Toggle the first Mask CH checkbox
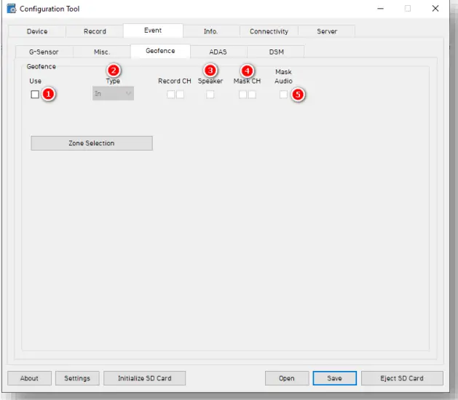The image size is (458, 400). (x=242, y=95)
